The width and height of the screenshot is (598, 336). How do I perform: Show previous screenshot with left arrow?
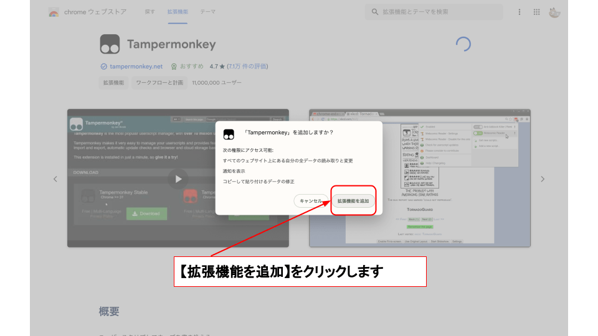(55, 179)
